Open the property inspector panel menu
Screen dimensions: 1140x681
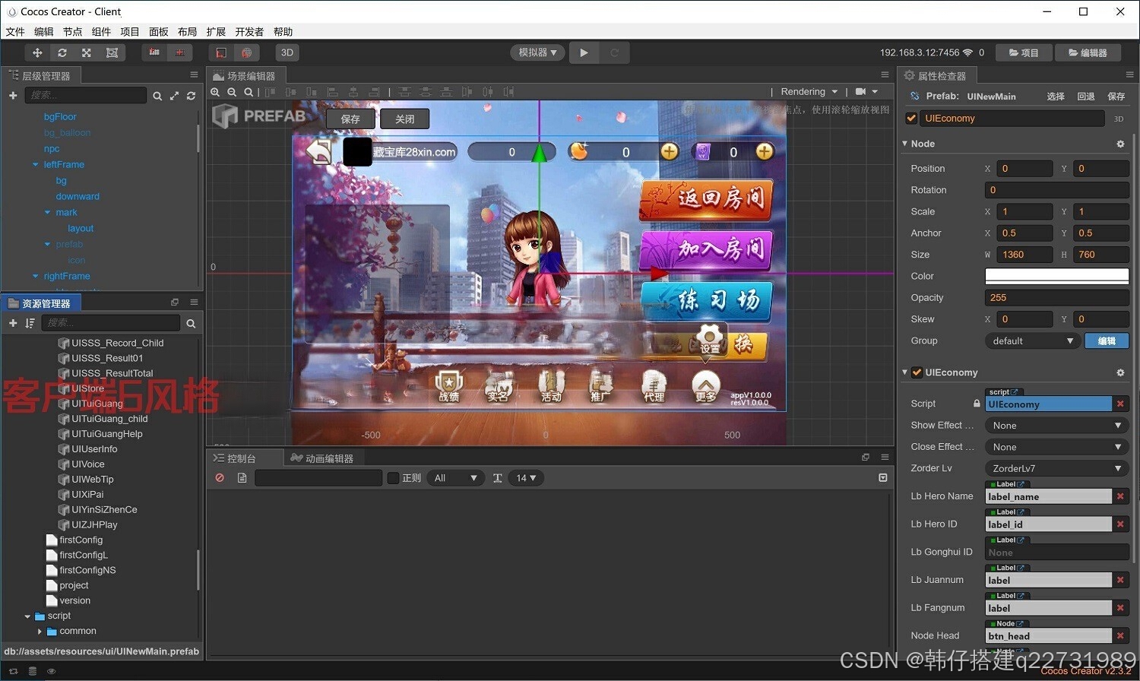tap(1129, 74)
